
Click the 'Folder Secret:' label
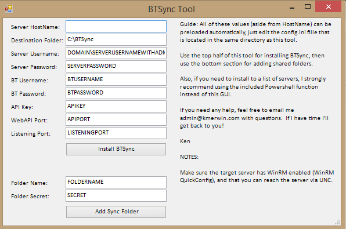tap(30, 197)
